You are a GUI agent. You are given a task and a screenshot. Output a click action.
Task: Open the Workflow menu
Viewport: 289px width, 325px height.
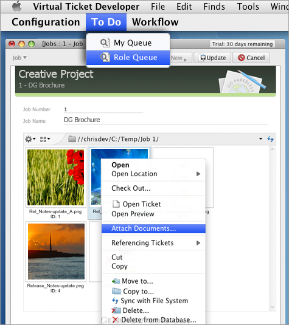tap(155, 22)
